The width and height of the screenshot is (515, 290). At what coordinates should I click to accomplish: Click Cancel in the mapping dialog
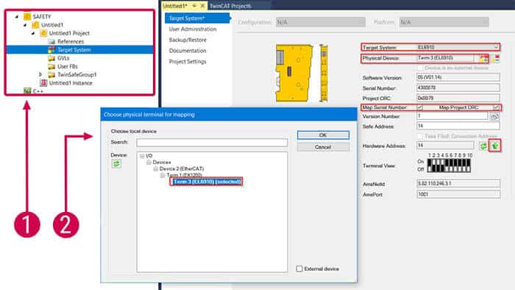pyautogui.click(x=323, y=147)
